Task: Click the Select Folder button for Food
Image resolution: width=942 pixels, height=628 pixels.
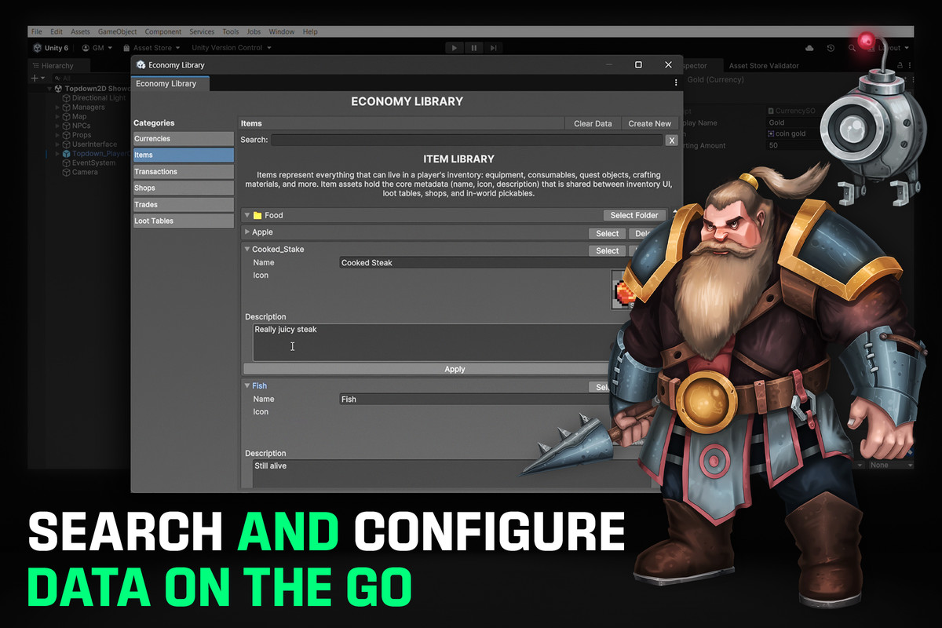Action: point(634,215)
